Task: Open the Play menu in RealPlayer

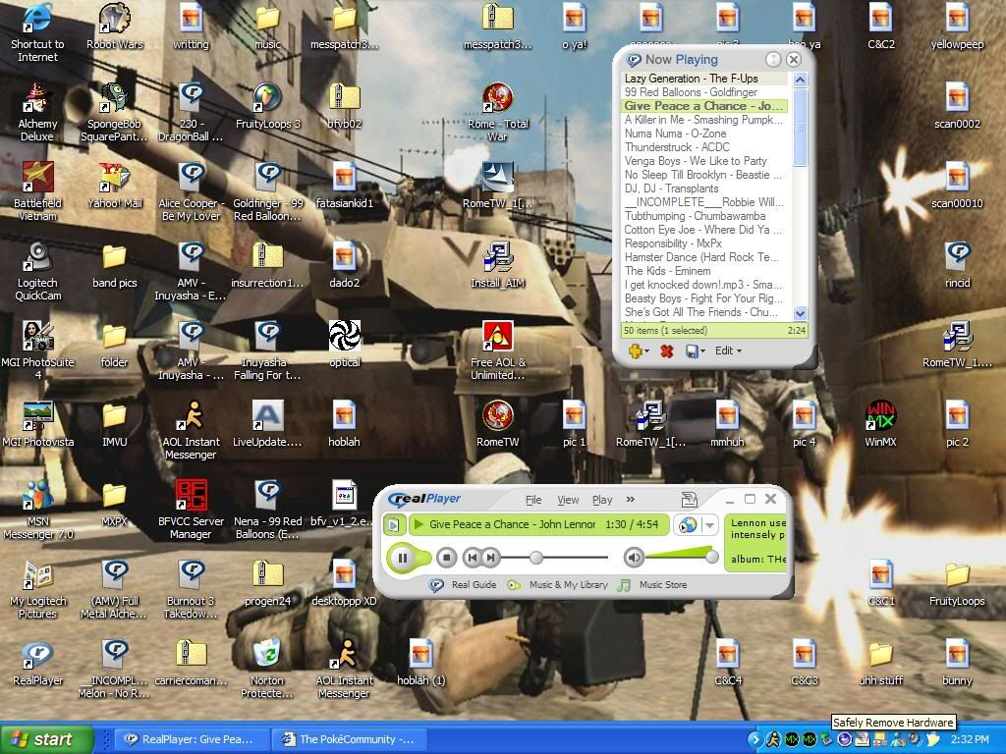Action: click(x=602, y=500)
